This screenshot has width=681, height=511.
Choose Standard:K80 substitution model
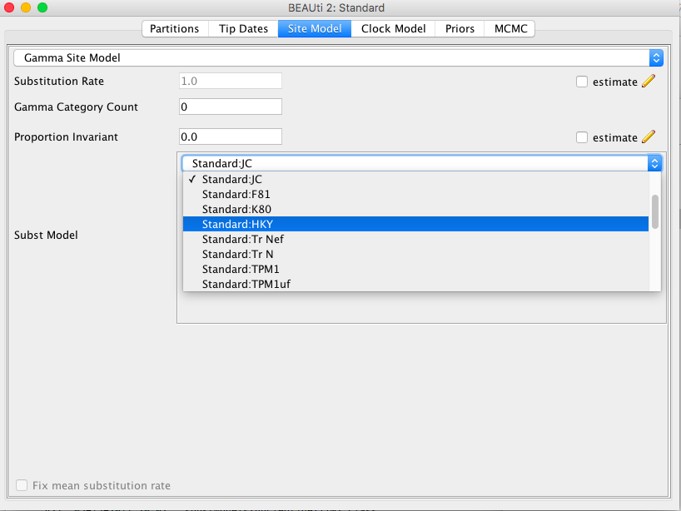pyautogui.click(x=415, y=209)
